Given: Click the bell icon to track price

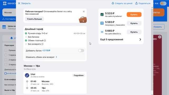Looking at the screenshot, I should (x=113, y=3).
